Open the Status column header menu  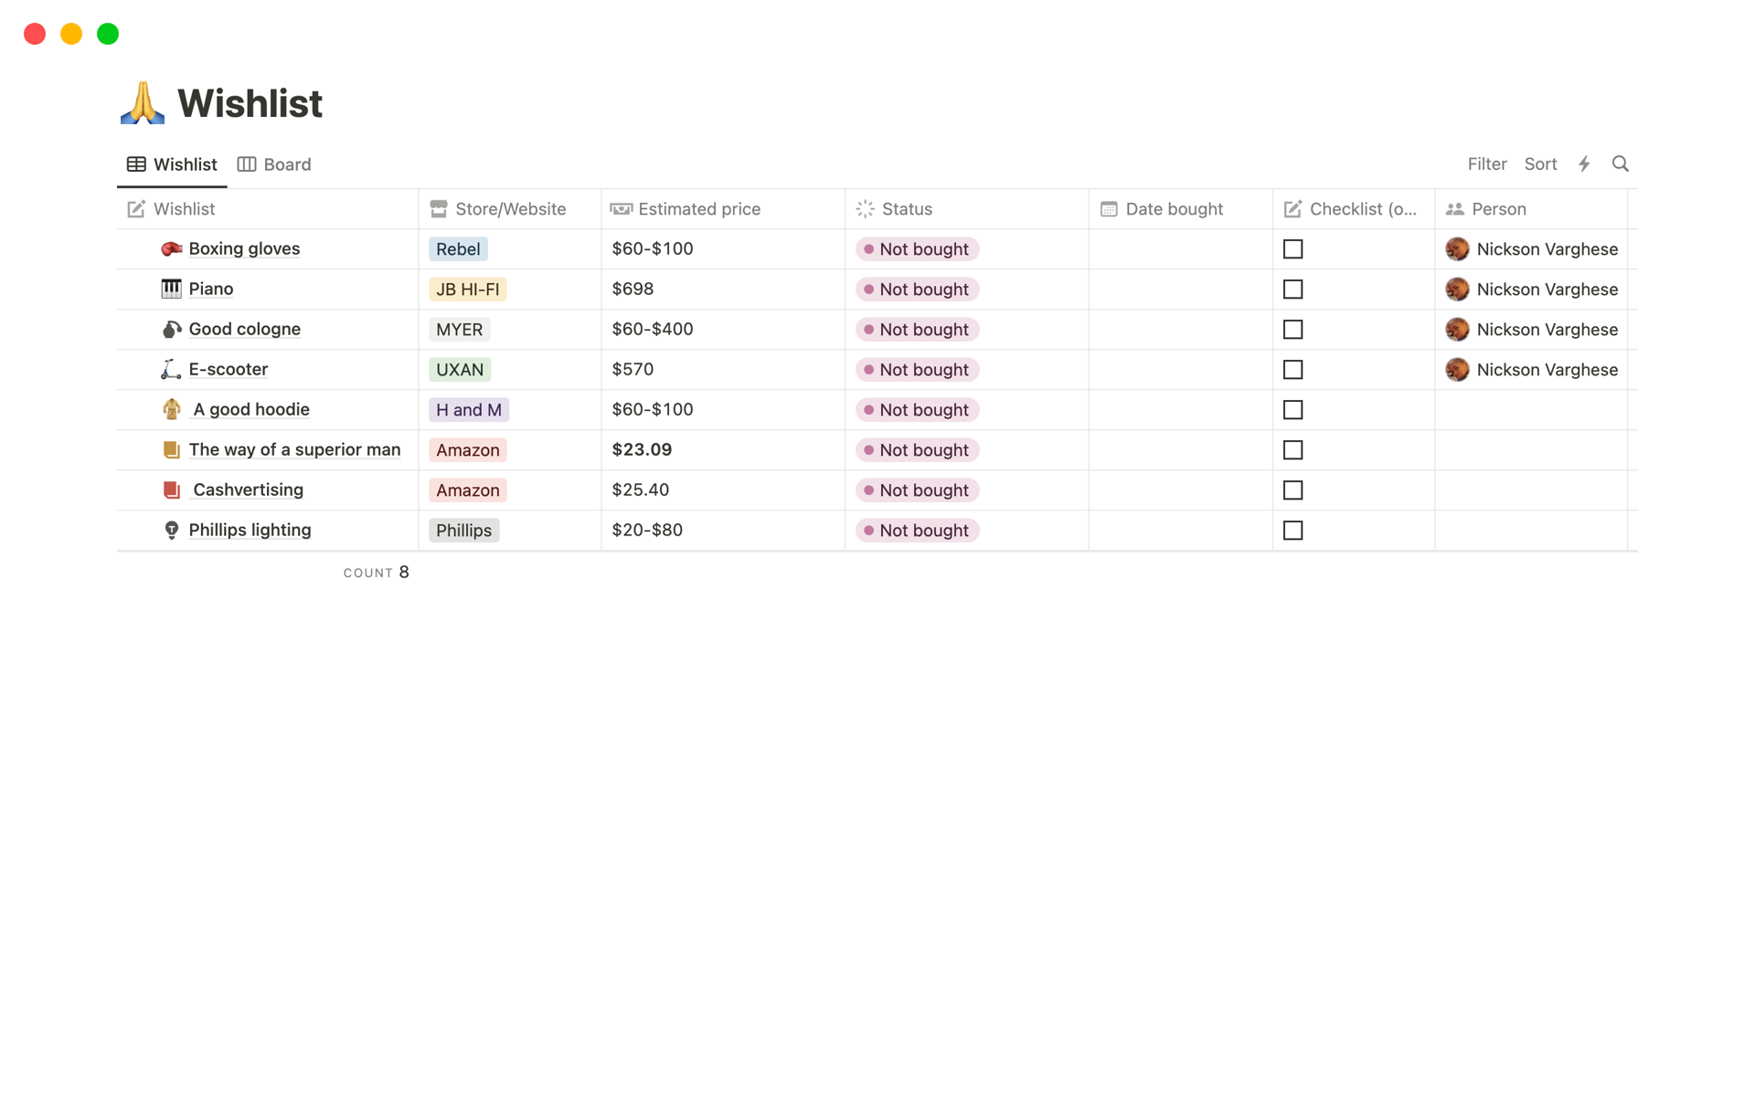coord(906,209)
